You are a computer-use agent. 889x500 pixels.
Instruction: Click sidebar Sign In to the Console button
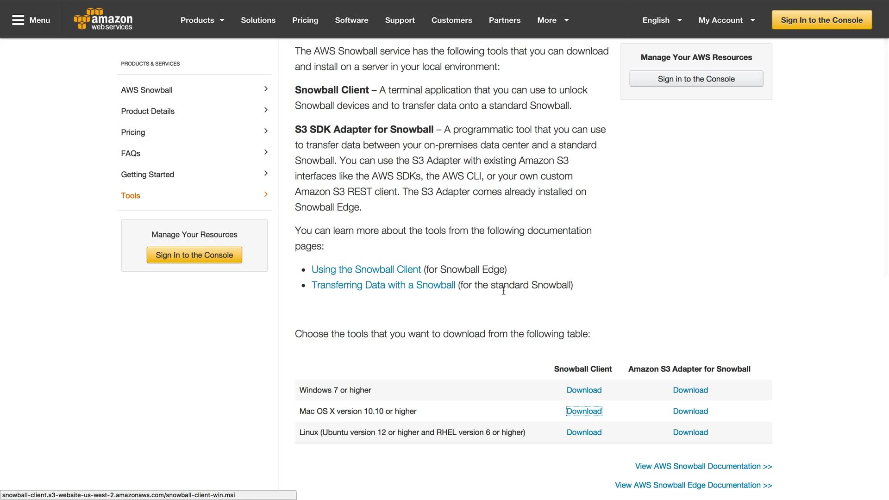point(194,255)
